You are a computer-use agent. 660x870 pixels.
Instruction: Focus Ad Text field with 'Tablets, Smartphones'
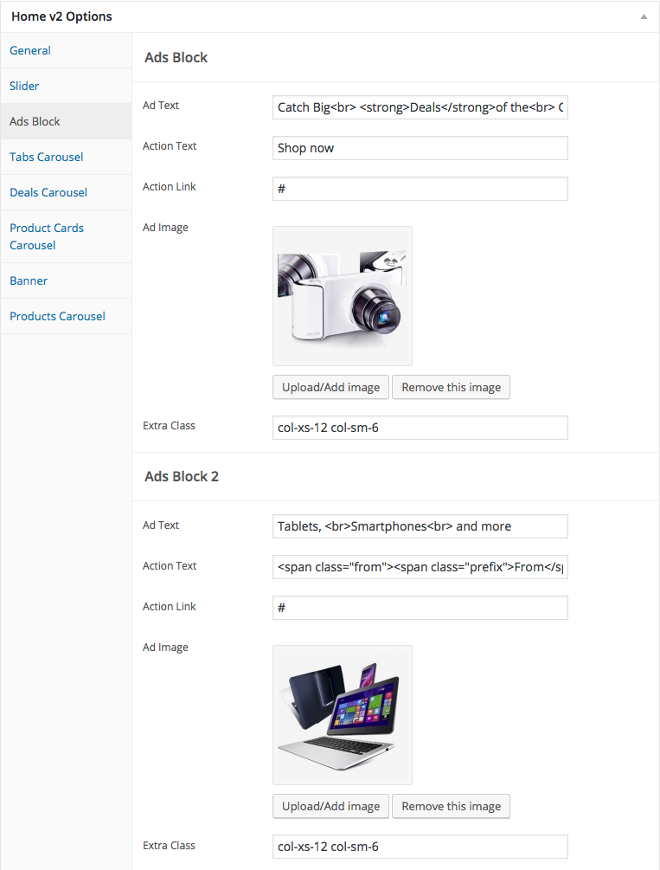click(420, 526)
